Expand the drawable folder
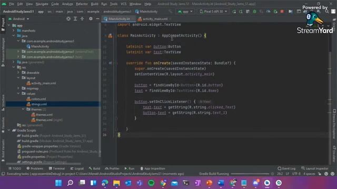This screenshot has width=337, height=189. 18,72
